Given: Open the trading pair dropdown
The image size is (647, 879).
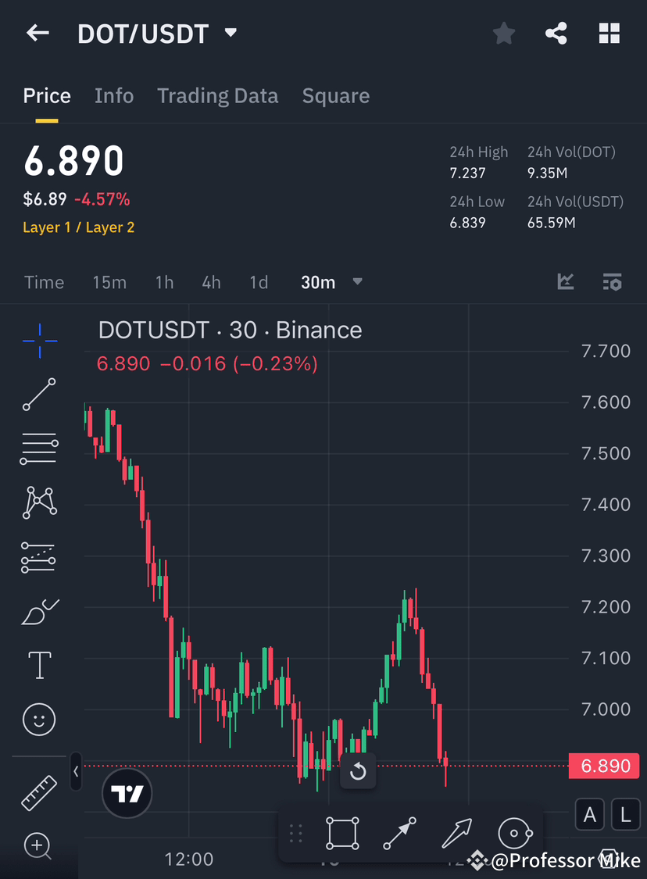Looking at the screenshot, I should [x=230, y=33].
